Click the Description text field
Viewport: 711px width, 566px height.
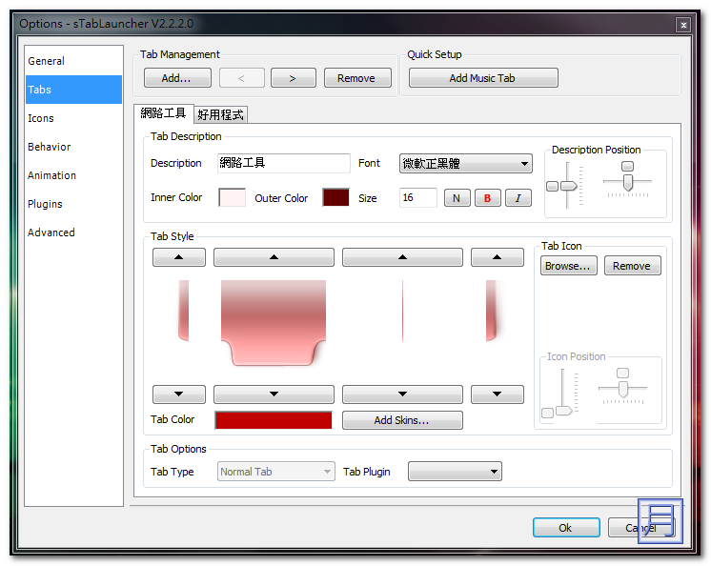click(x=284, y=164)
